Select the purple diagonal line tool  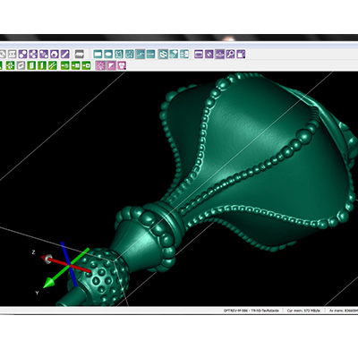click(x=65, y=54)
